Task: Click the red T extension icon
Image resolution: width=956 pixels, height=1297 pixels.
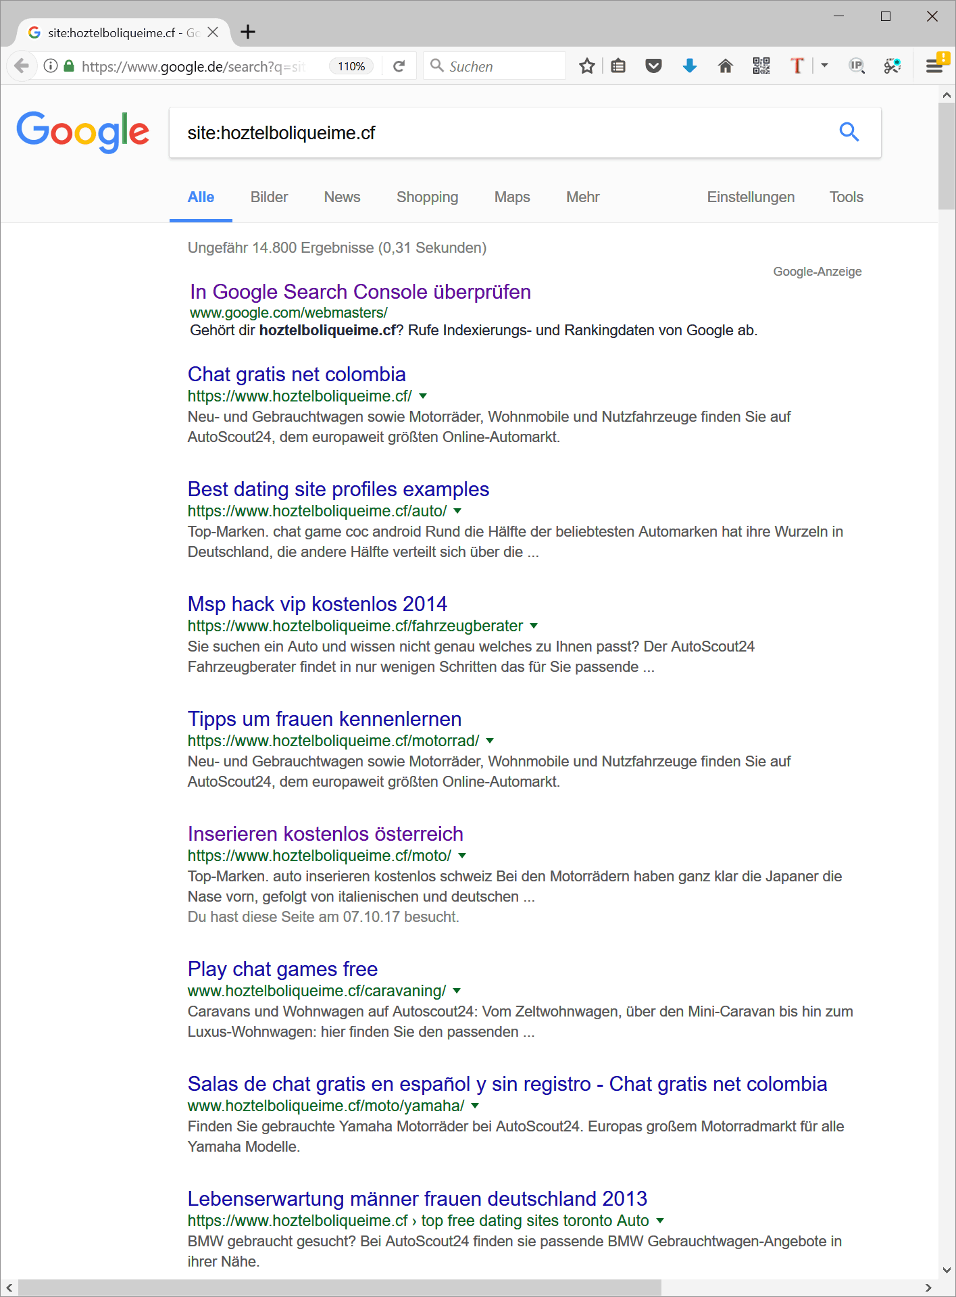Action: click(x=797, y=66)
